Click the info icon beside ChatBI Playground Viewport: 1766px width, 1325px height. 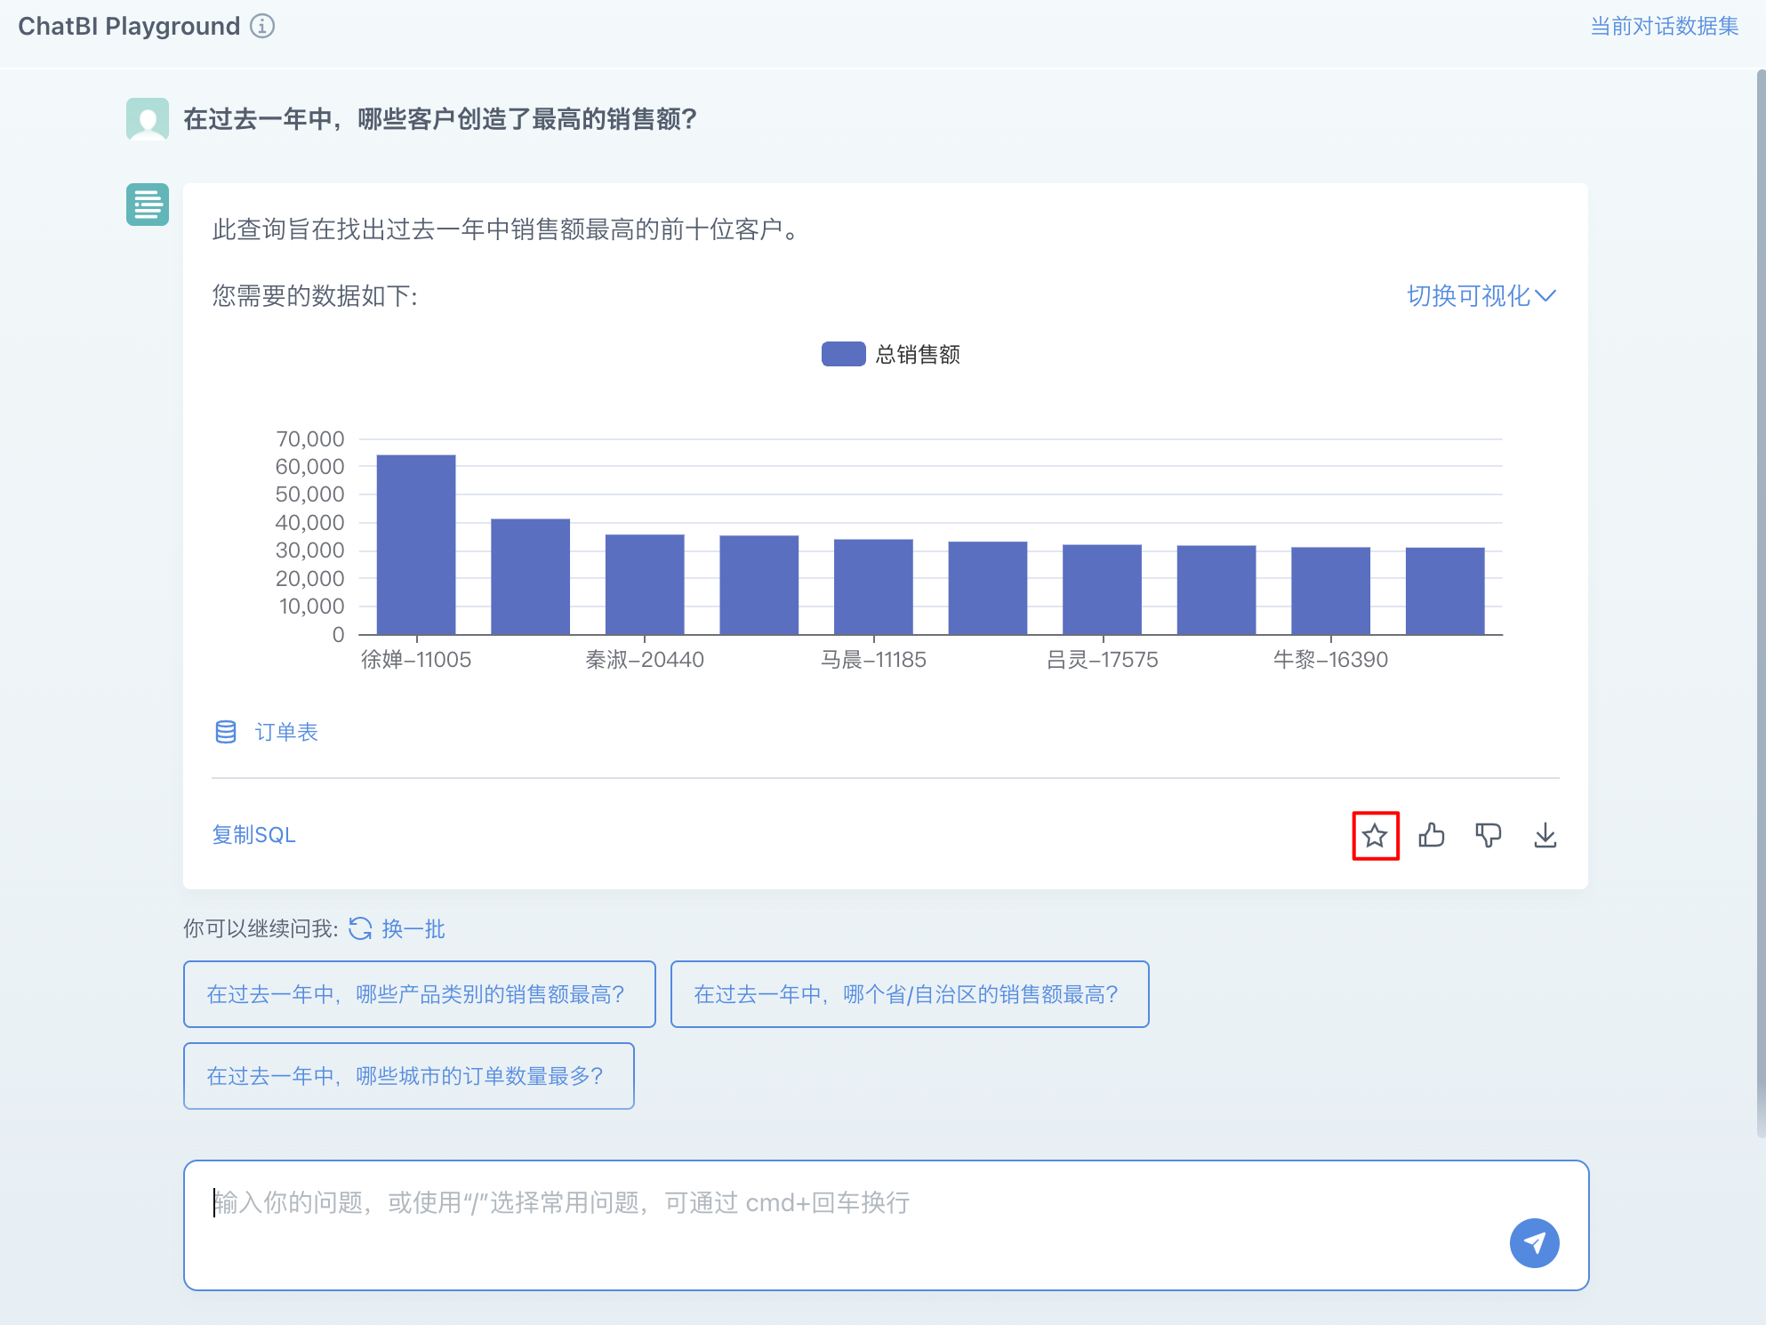tap(262, 26)
